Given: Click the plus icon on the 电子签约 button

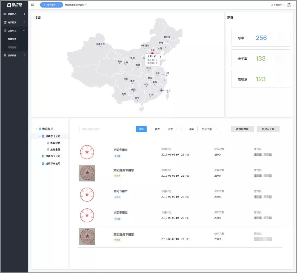Looking at the screenshot, I should 44,5.
